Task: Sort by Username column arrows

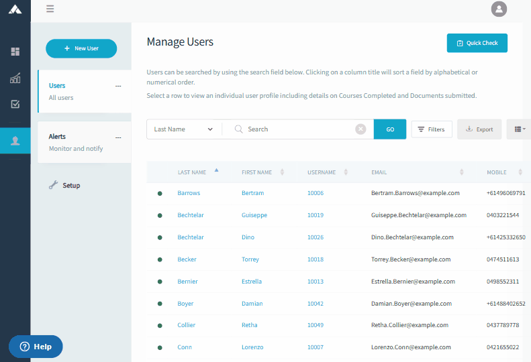Action: [346, 172]
